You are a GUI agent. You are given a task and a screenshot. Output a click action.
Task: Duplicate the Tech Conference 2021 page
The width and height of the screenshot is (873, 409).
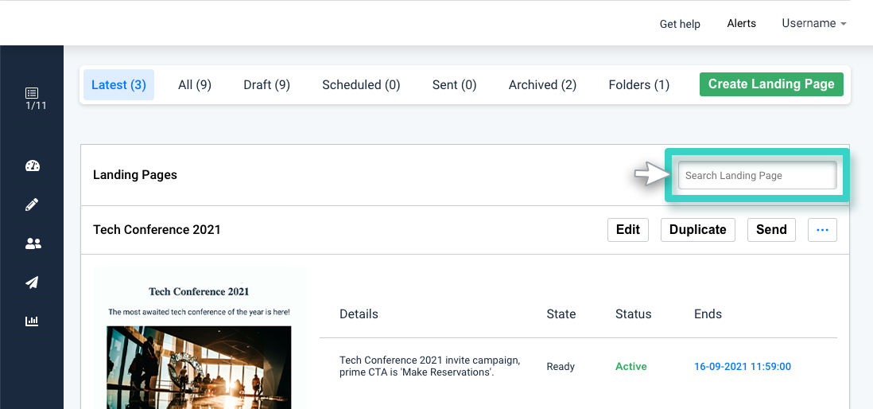[x=697, y=230]
